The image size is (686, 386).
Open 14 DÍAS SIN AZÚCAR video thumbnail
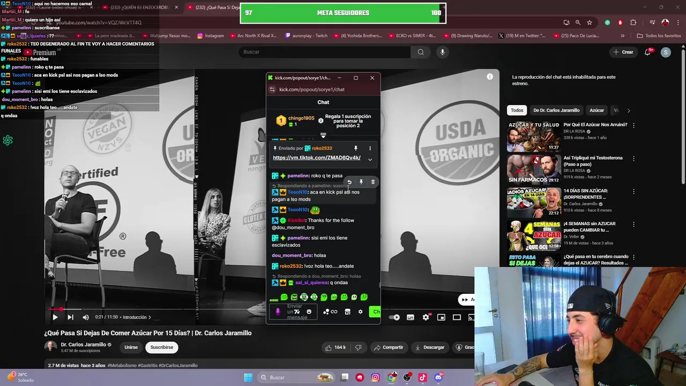point(534,202)
